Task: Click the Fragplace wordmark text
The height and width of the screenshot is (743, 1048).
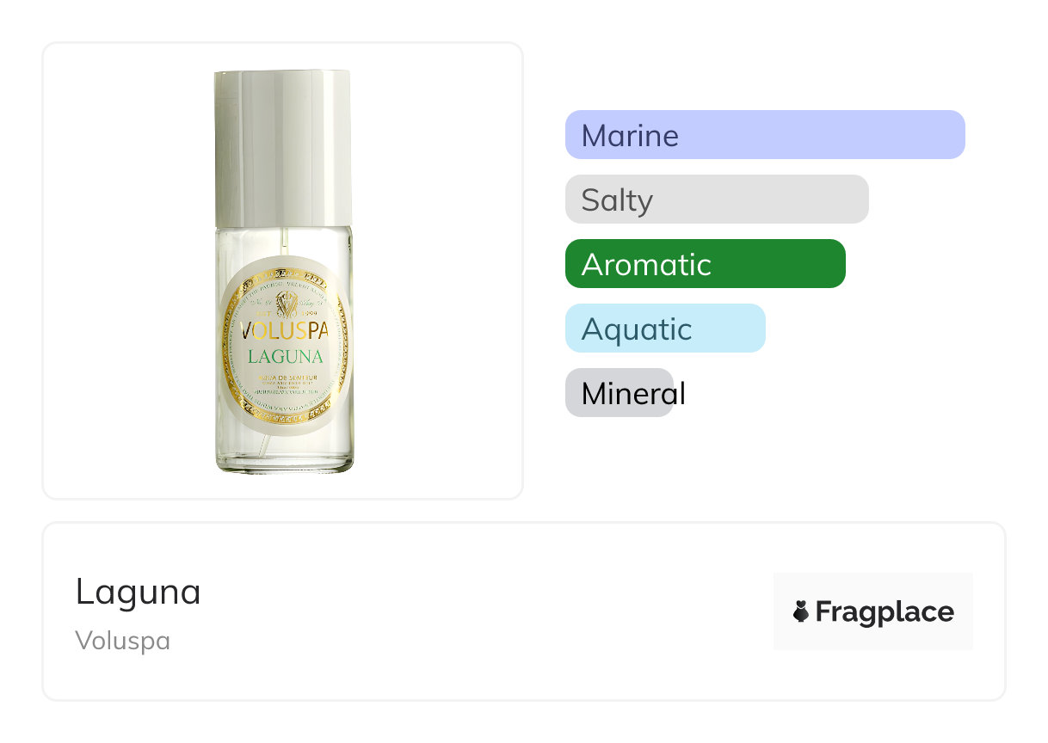Action: pos(884,611)
